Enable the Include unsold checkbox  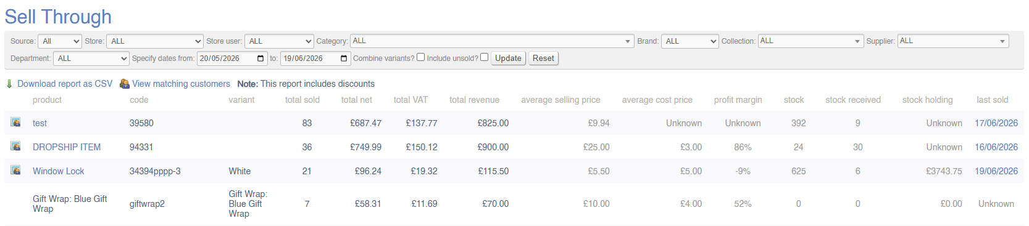coord(485,57)
